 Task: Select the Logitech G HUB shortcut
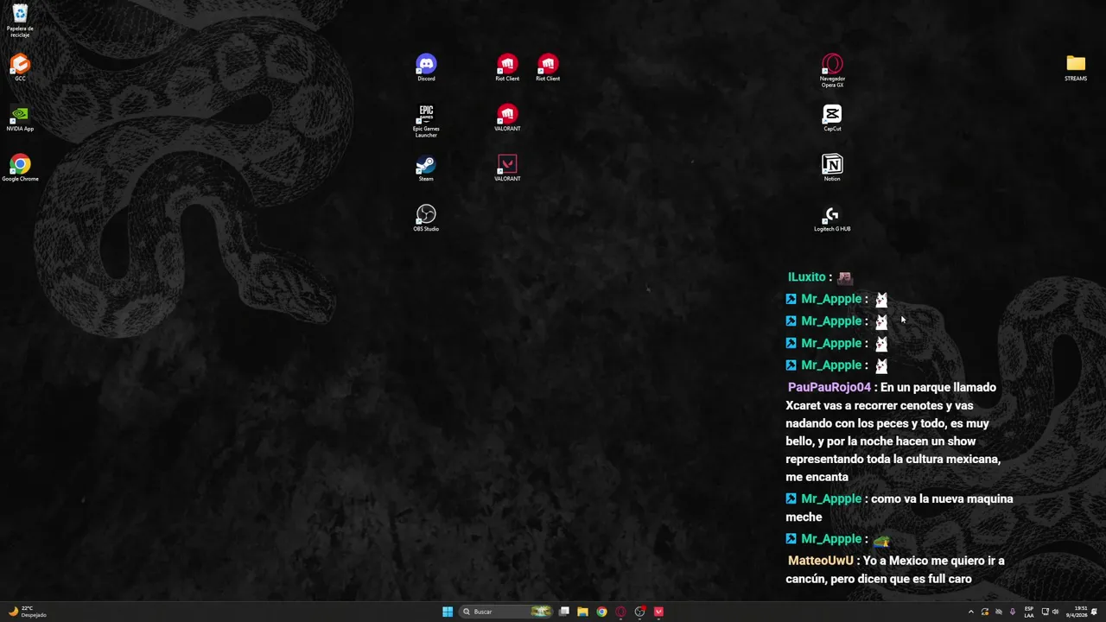click(x=832, y=219)
